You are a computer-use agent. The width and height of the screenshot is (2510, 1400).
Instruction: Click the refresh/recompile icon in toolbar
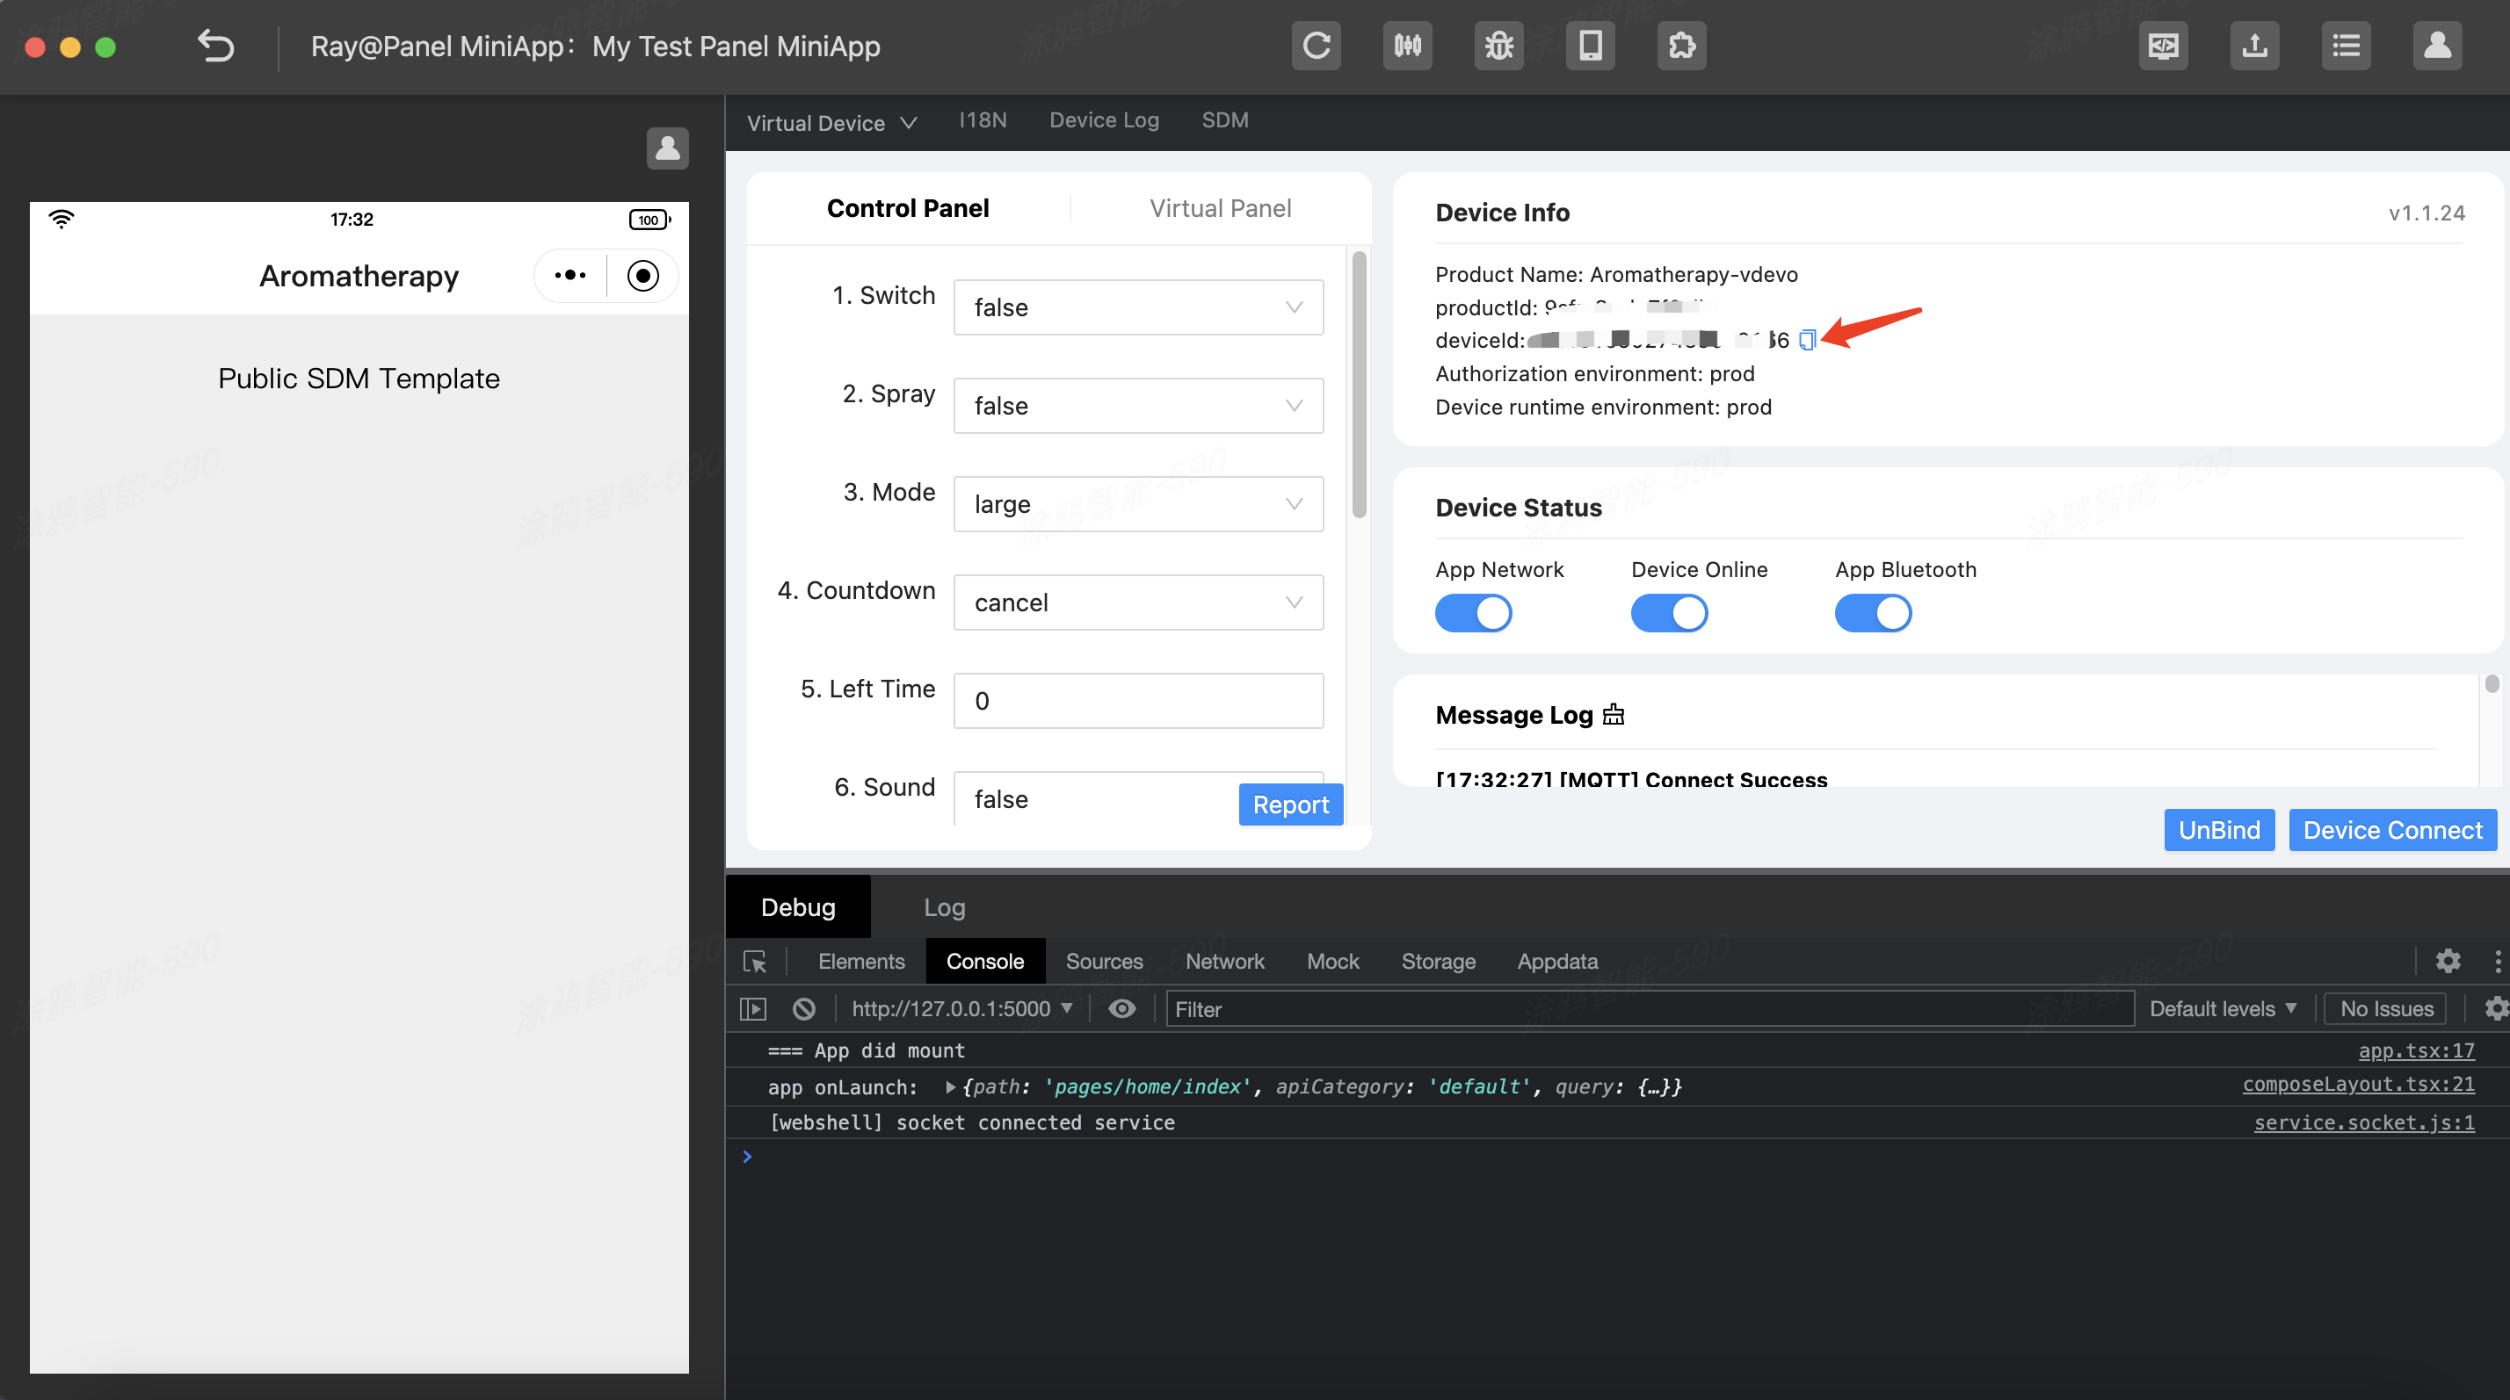coord(1316,46)
